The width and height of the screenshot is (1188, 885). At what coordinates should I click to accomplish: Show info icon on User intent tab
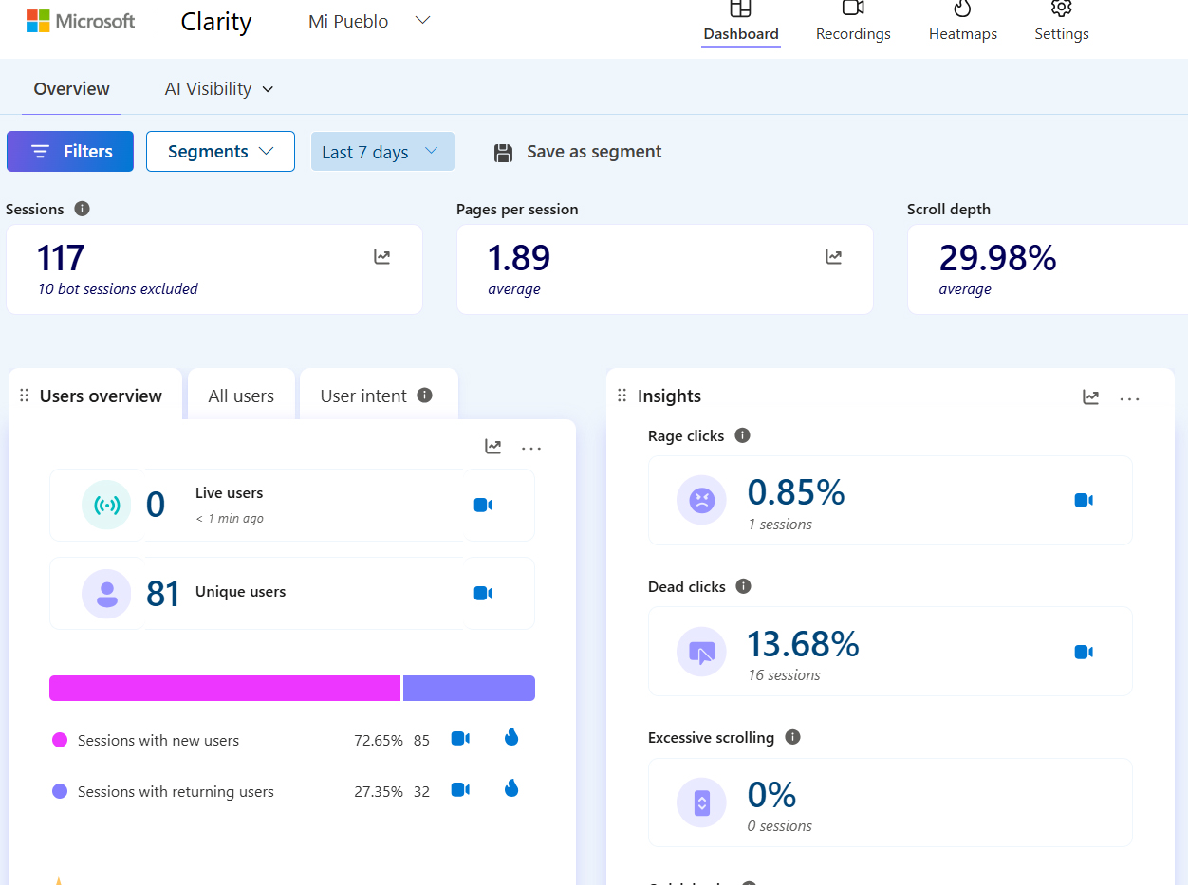(x=425, y=395)
